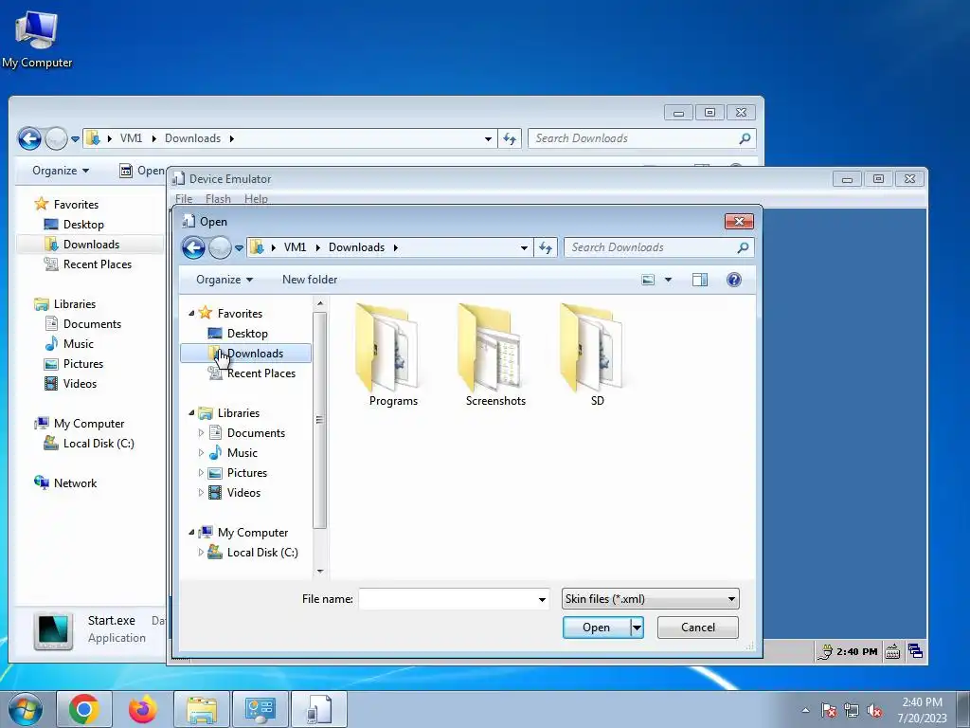Expand Documents in Open dialog tree
This screenshot has width=970, height=728.
(x=201, y=432)
